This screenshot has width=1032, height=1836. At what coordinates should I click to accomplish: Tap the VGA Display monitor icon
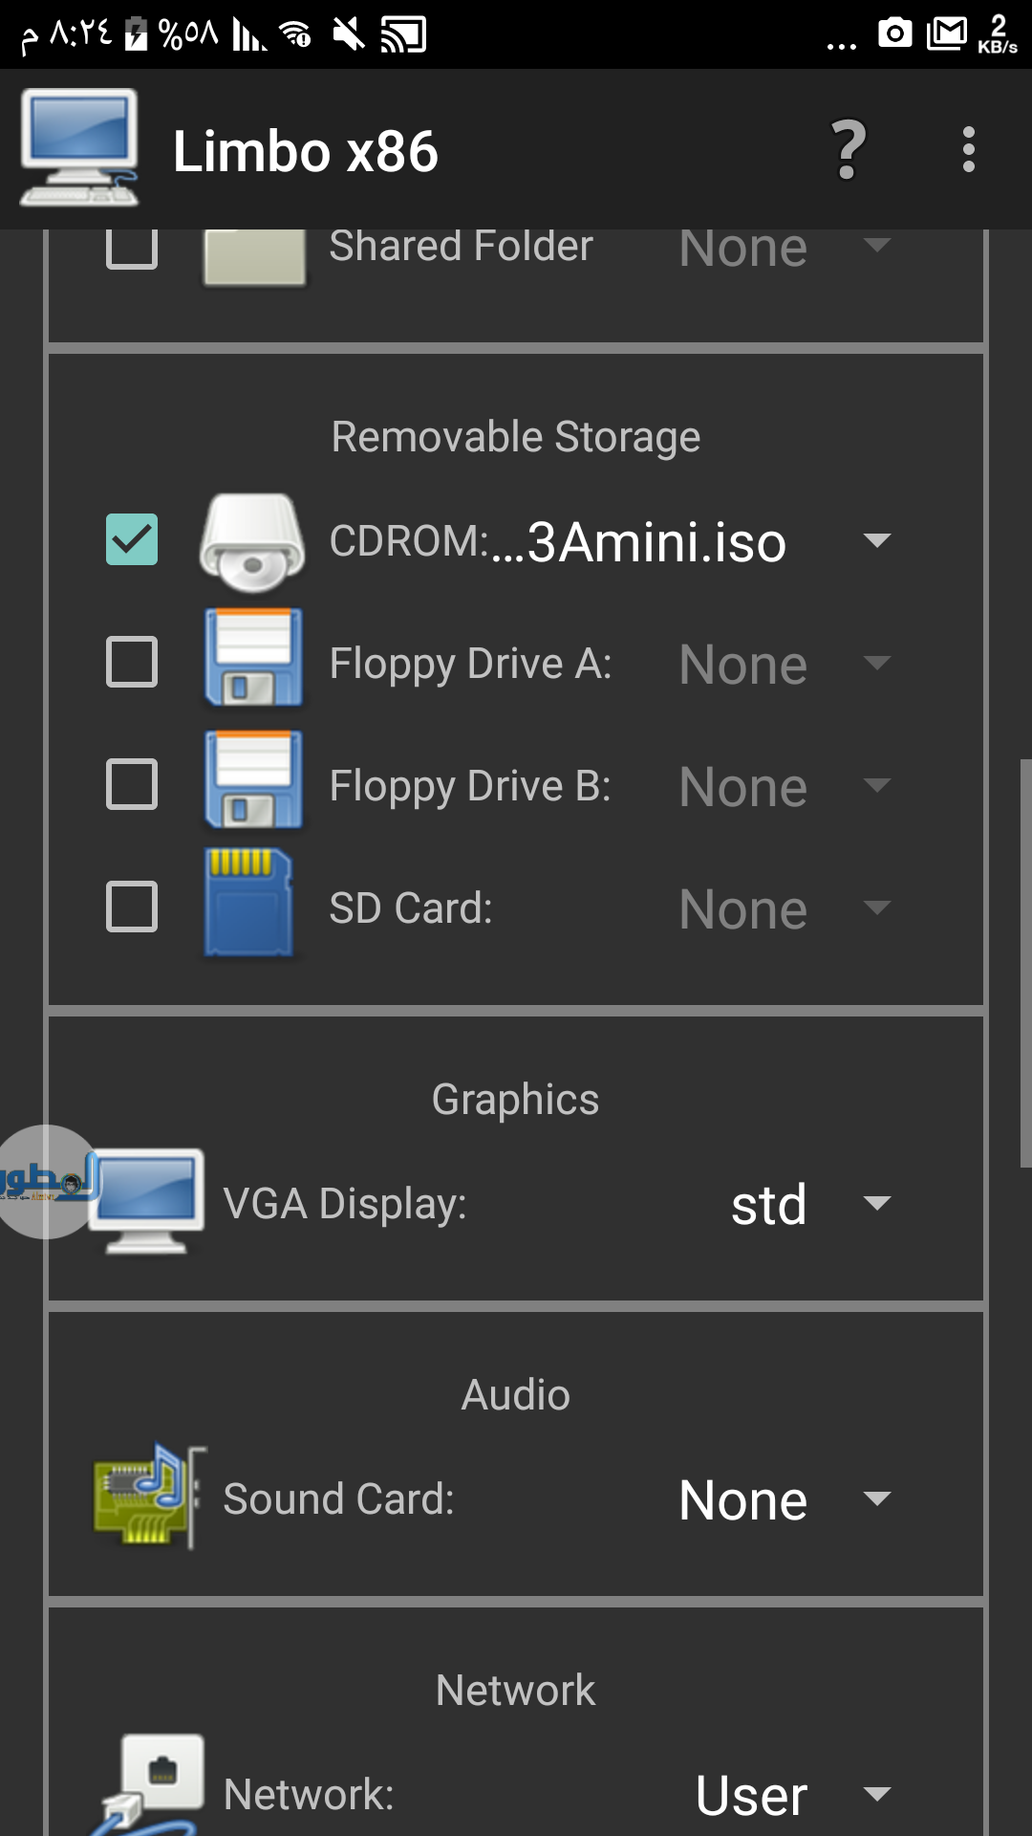(x=147, y=1201)
